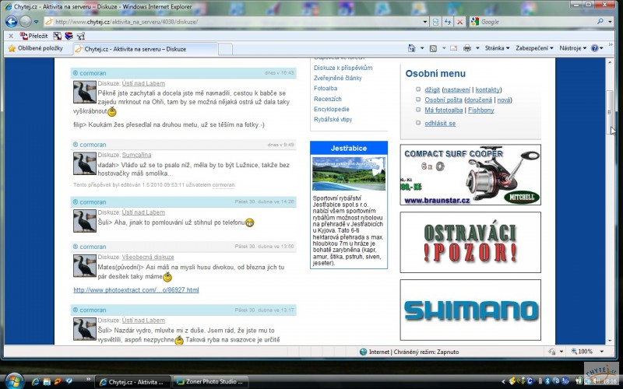
Task: Close the translate toolbar with the X
Action: coord(11,36)
